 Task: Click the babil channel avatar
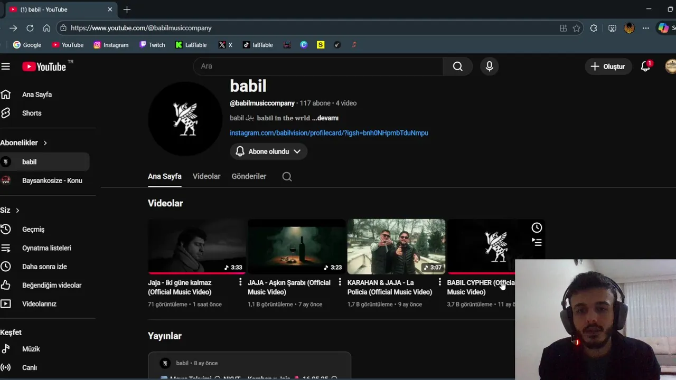pos(185,119)
